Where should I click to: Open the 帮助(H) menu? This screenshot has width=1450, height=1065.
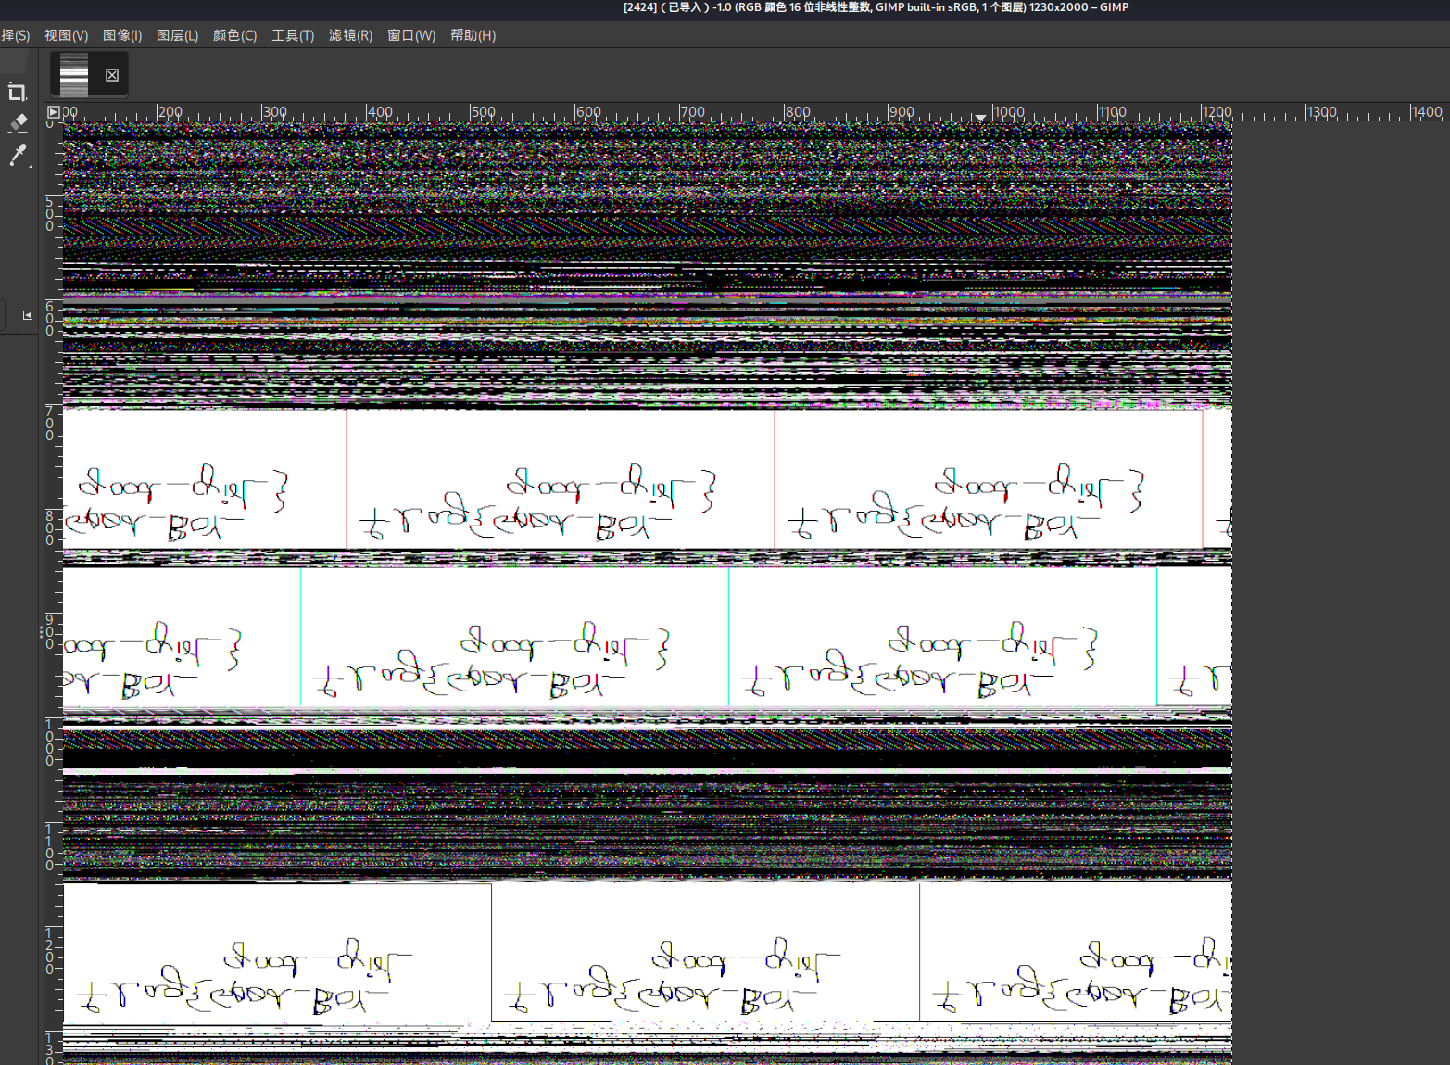pyautogui.click(x=472, y=35)
